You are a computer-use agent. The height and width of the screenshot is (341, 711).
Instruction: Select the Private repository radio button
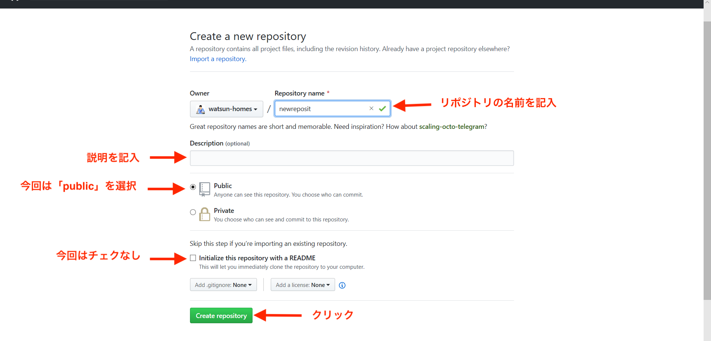point(193,212)
